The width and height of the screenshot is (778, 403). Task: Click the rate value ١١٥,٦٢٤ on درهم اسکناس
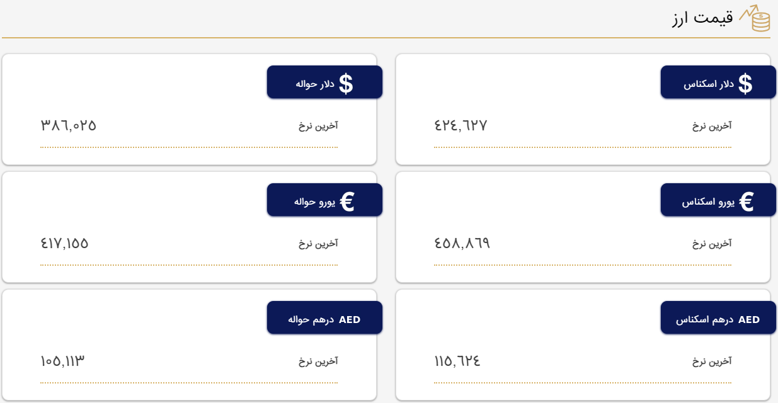tap(457, 360)
